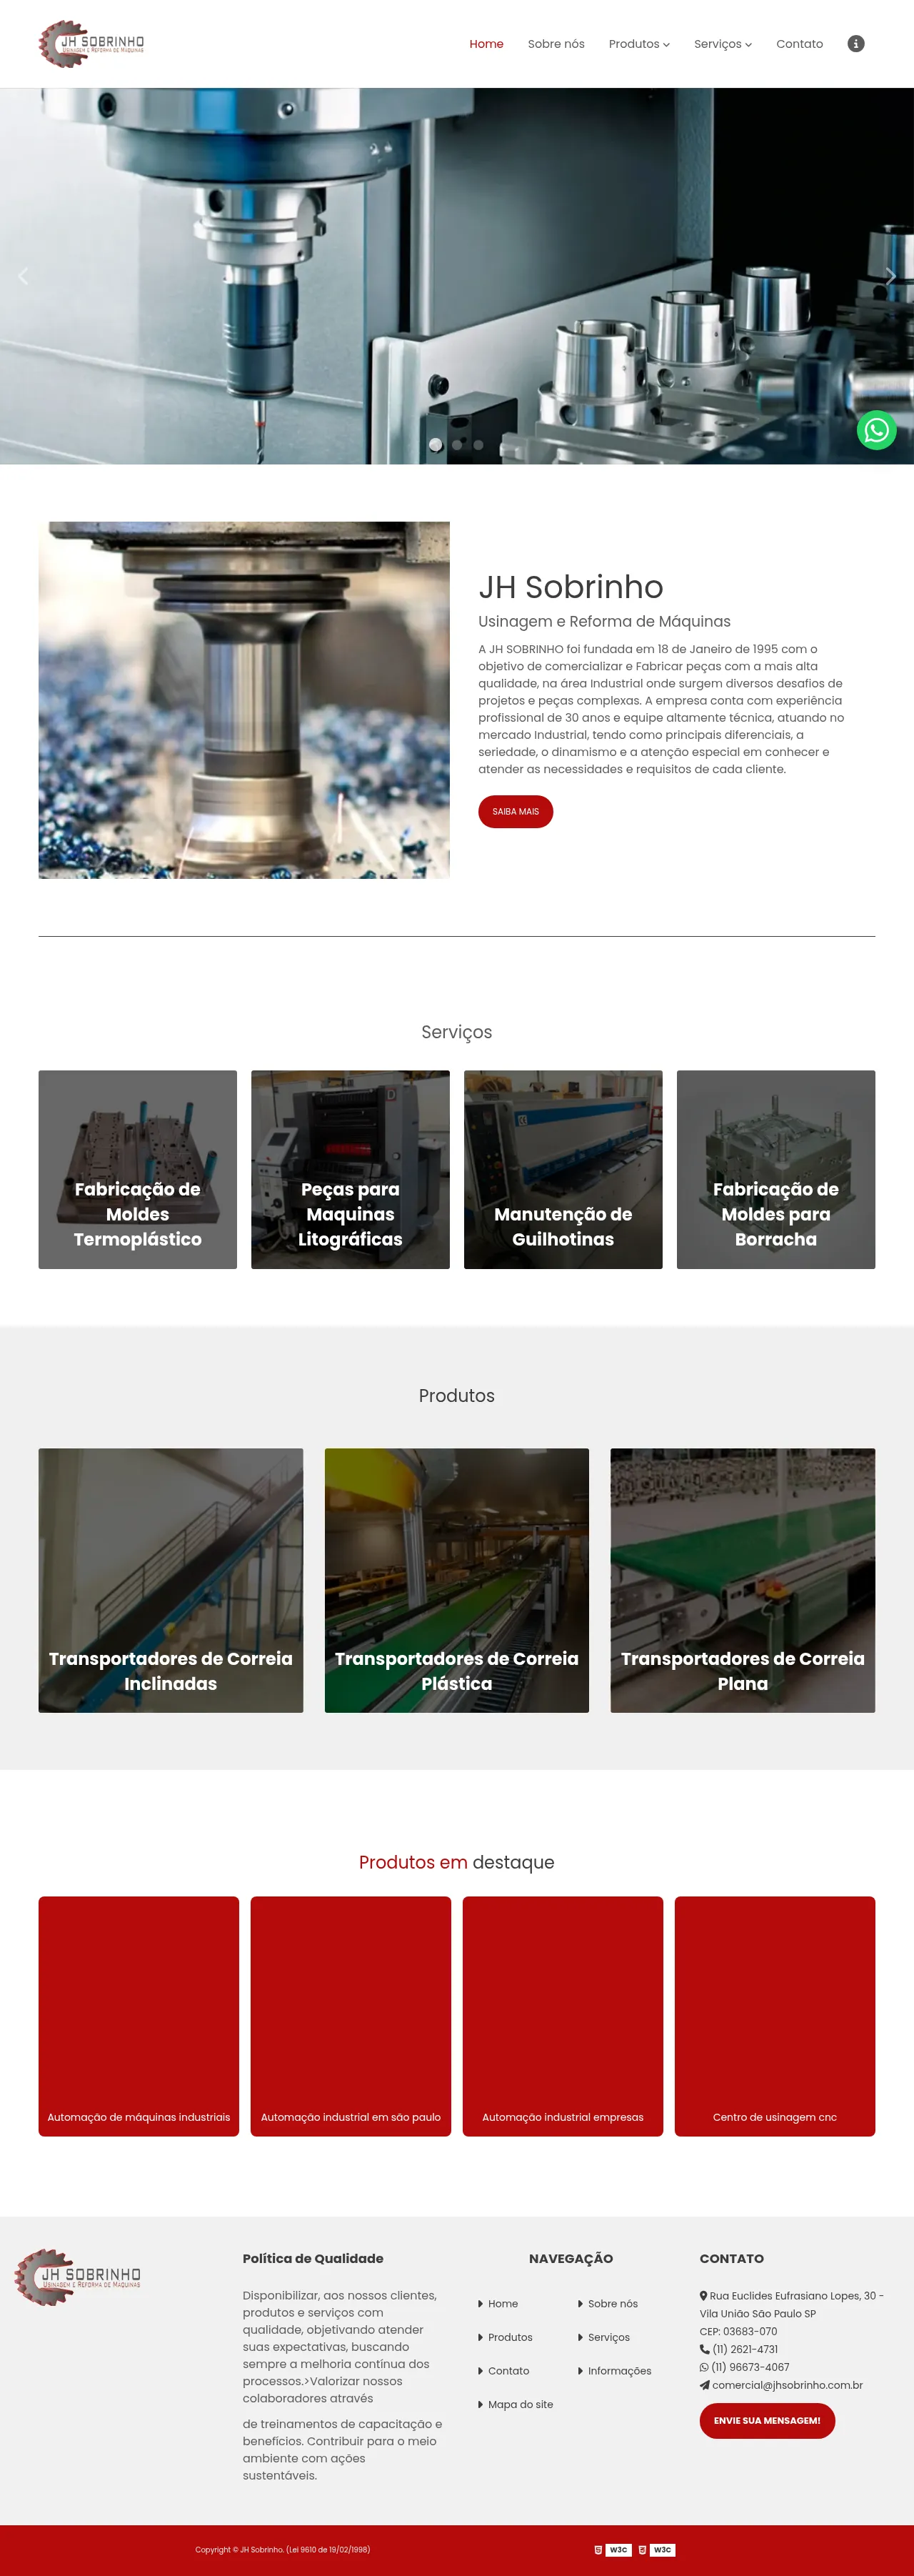Open the Sobre nós menu item
914x2576 pixels.
pyautogui.click(x=556, y=44)
